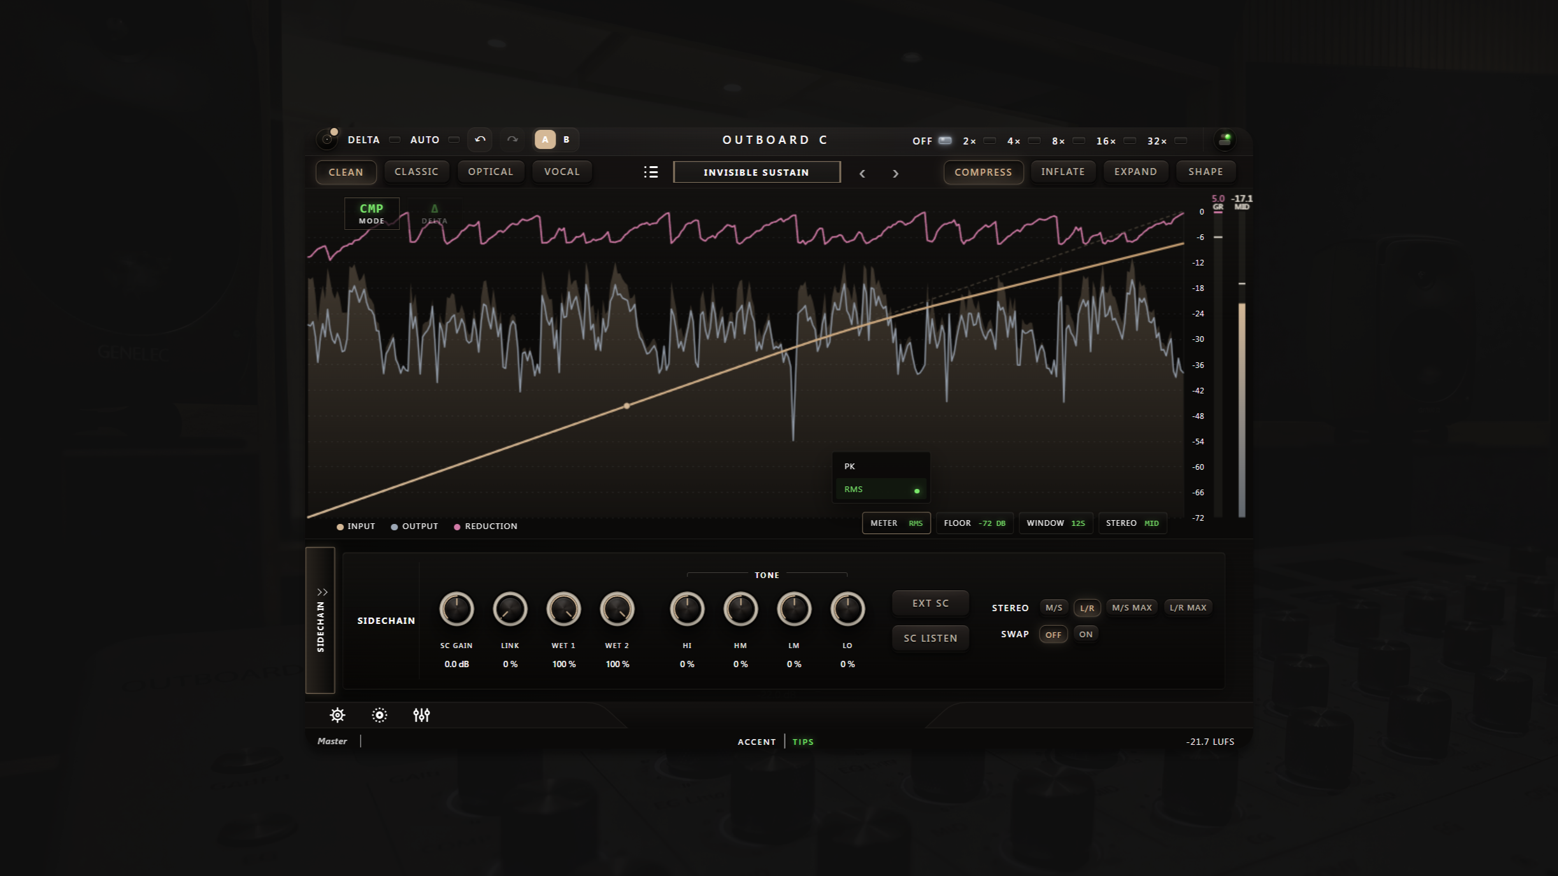Open the gear settings icon
Screen dimensions: 1558x876
(338, 715)
